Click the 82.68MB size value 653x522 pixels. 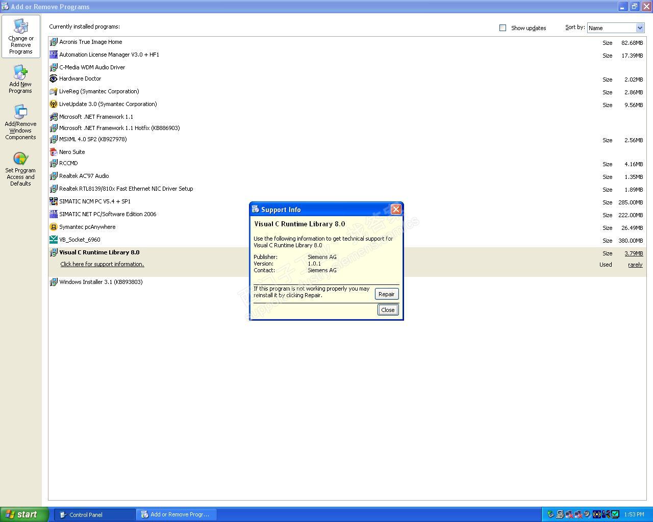click(x=632, y=43)
